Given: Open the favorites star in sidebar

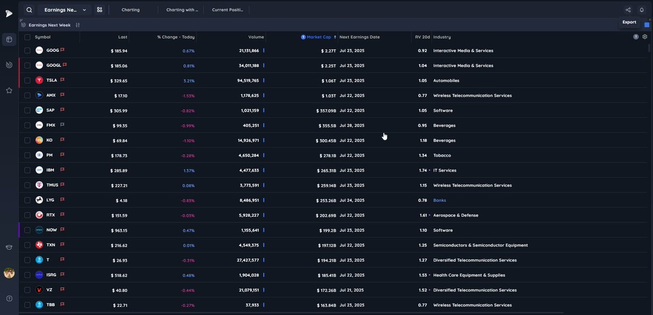Looking at the screenshot, I should pyautogui.click(x=9, y=90).
